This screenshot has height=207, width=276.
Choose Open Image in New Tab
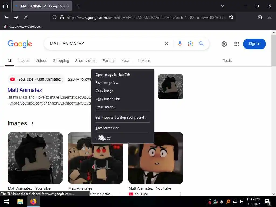pos(123,75)
